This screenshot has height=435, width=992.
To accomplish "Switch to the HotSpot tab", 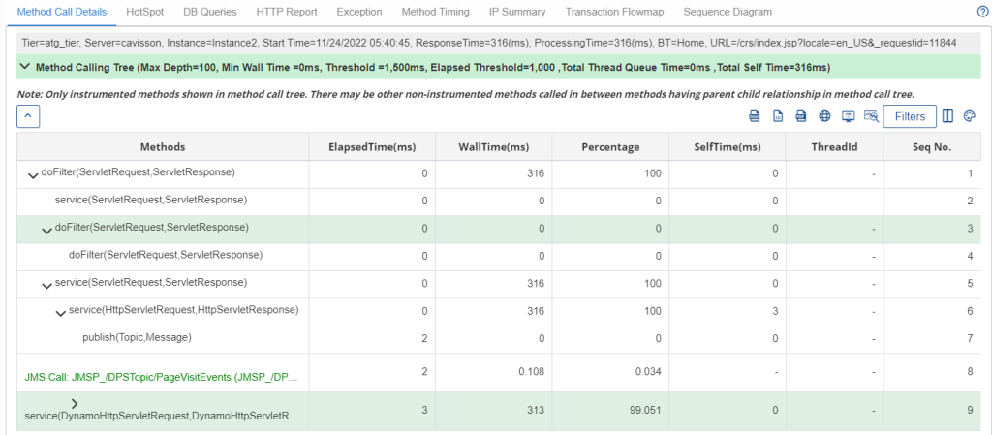I will pos(144,12).
